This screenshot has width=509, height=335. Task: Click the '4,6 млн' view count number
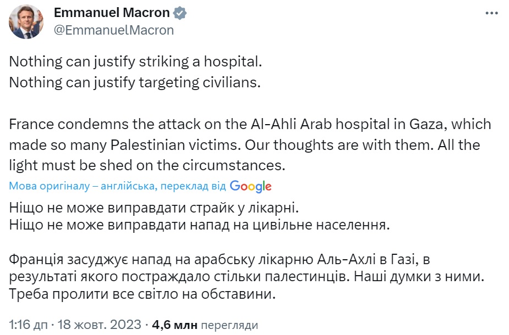coord(175,325)
